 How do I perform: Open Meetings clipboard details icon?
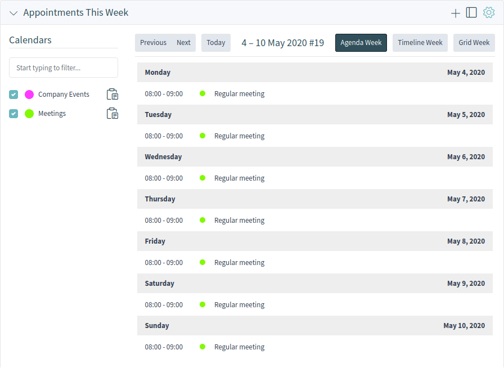(x=112, y=113)
